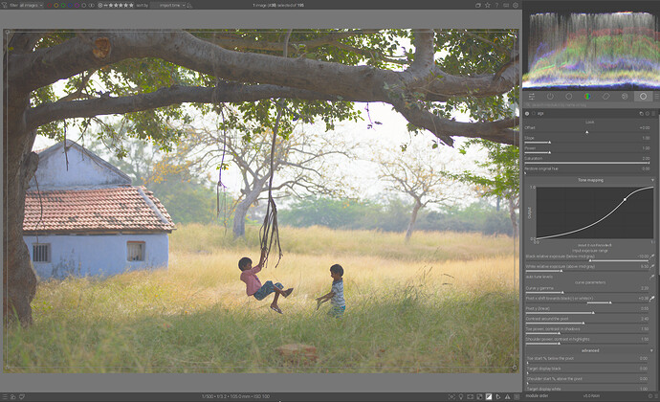The height and width of the screenshot is (402, 660).
Task: Open the module groups presets hamburger menu
Action: 656,97
